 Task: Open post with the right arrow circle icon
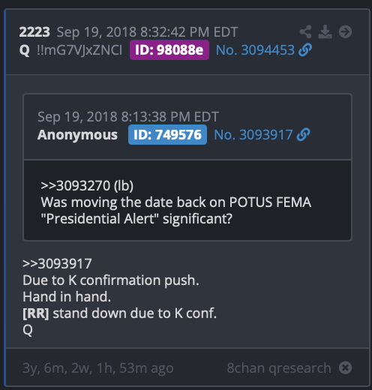[x=345, y=31]
